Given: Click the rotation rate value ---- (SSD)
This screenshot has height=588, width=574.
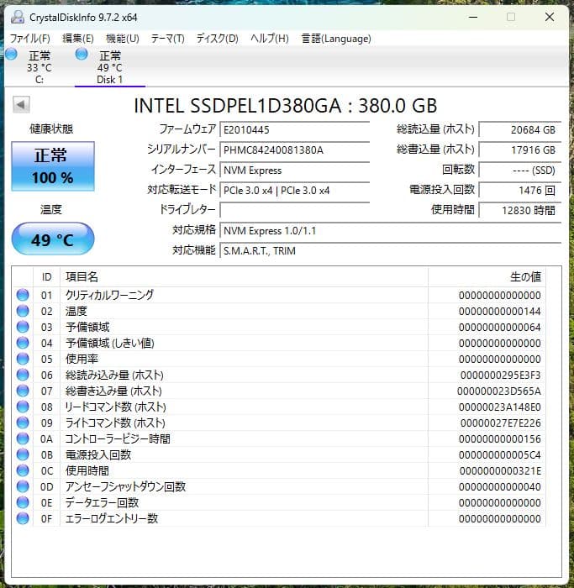Looking at the screenshot, I should point(520,171).
